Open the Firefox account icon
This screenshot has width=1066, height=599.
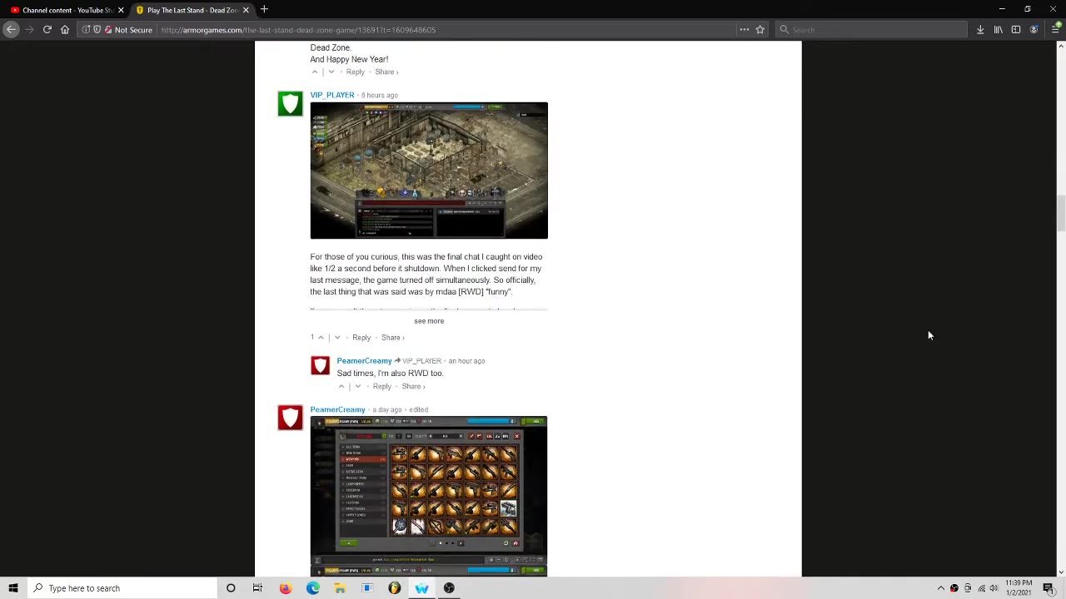[1034, 29]
